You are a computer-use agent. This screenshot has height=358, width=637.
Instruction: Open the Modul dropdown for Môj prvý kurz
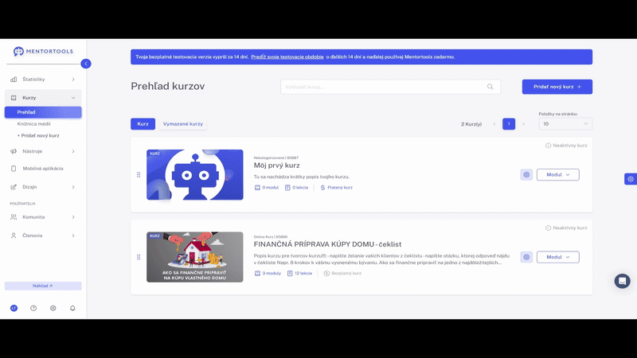tap(558, 174)
